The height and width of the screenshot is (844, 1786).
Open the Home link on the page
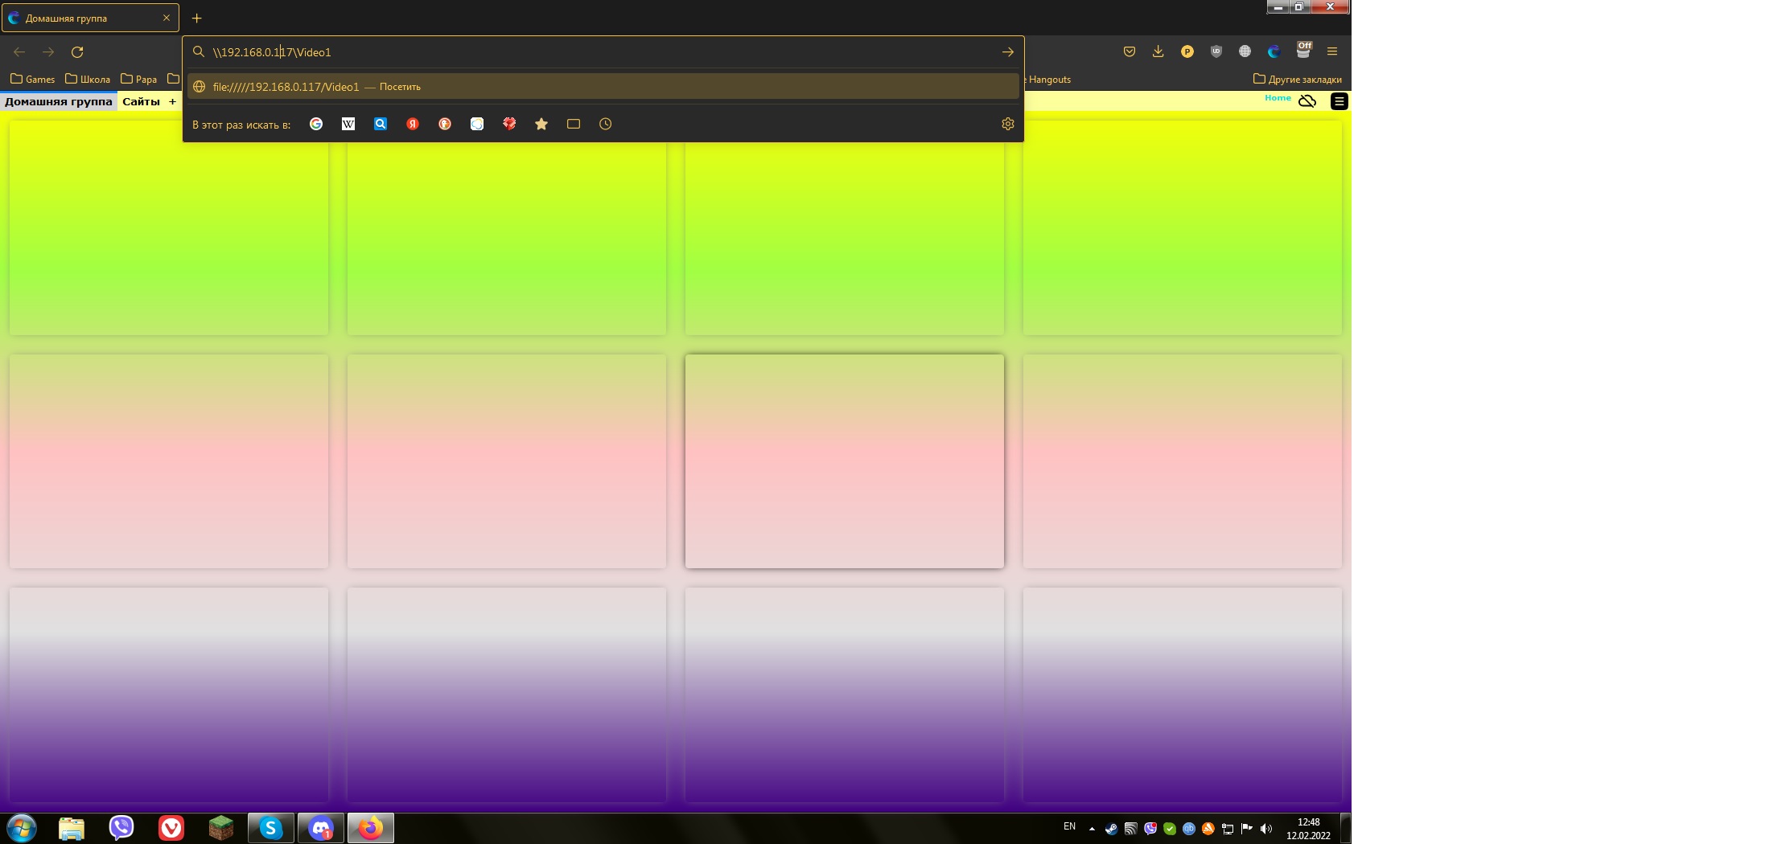point(1278,98)
